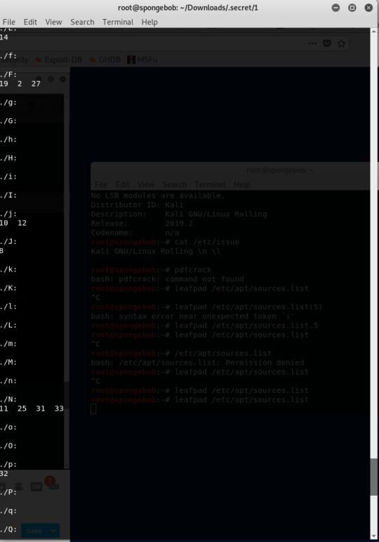Viewport: 379px width, 542px height.
Task: Click the "./M:" directory line
Action: (x=8, y=362)
